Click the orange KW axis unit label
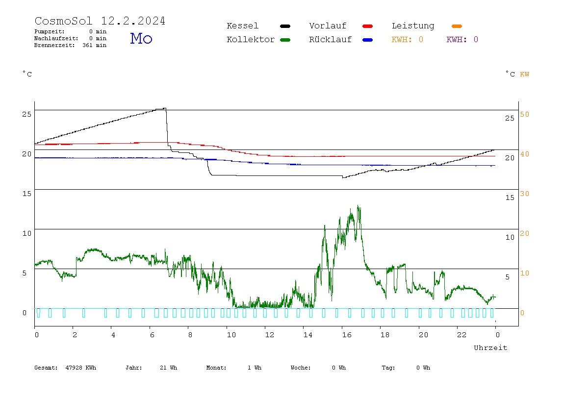Image resolution: width=563 pixels, height=398 pixels. (x=524, y=75)
